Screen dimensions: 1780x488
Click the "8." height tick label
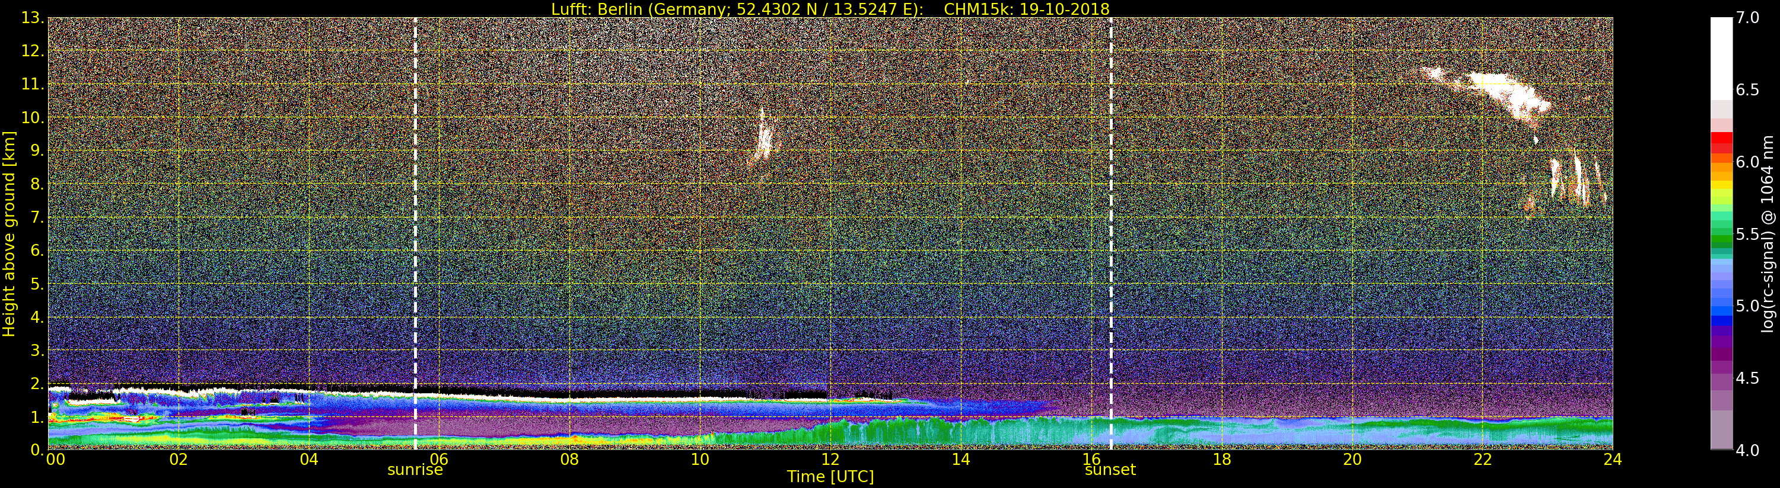[36, 184]
